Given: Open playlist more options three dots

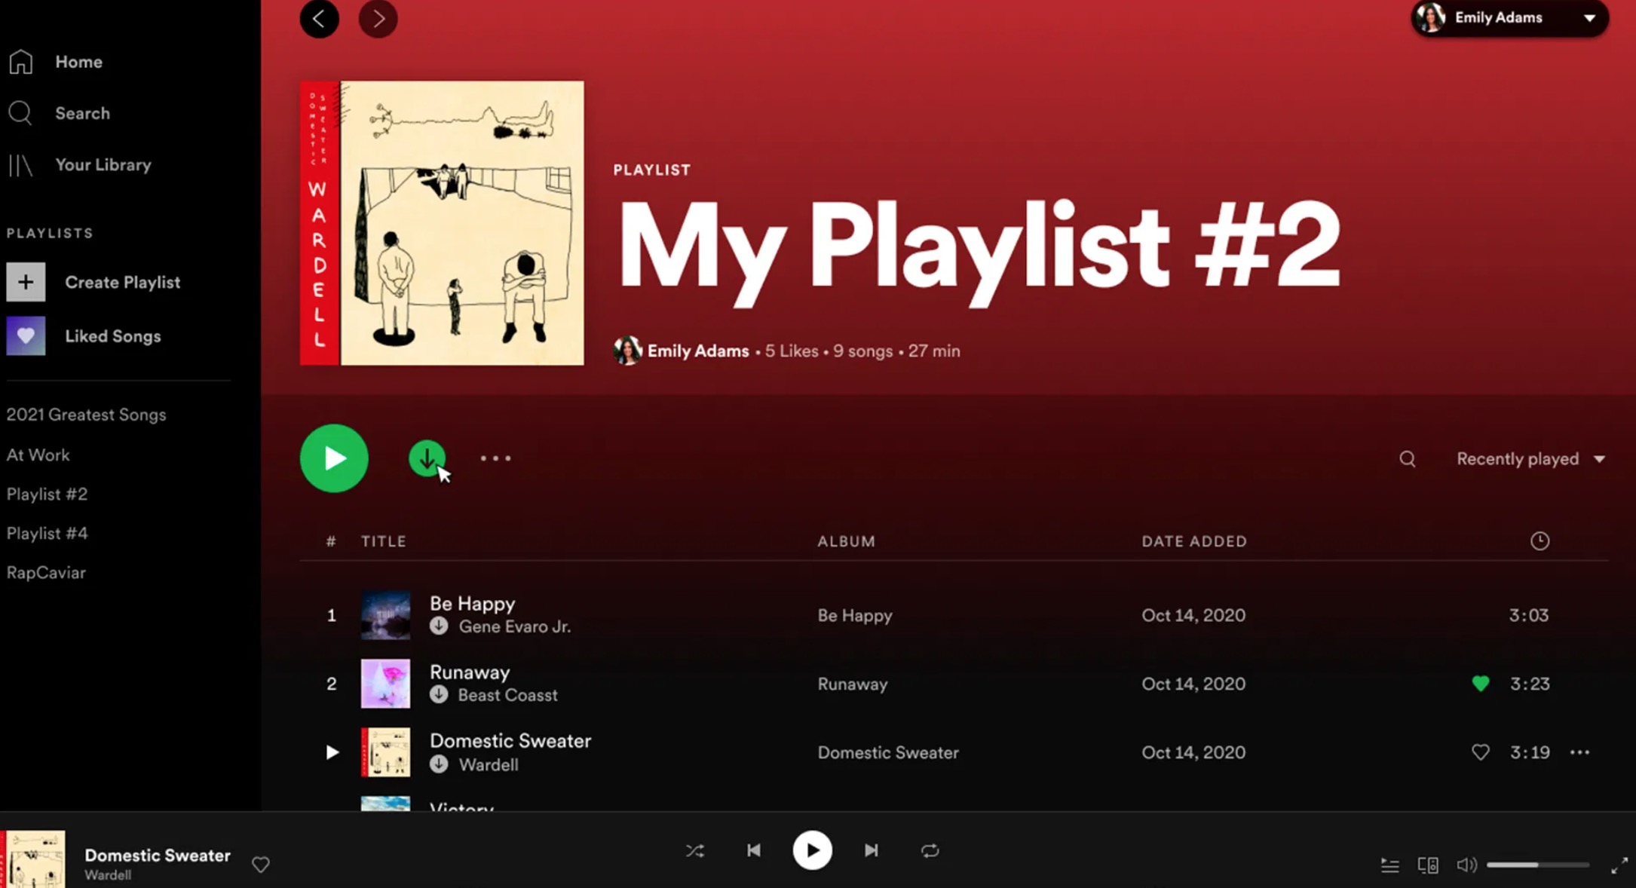Looking at the screenshot, I should coord(495,458).
